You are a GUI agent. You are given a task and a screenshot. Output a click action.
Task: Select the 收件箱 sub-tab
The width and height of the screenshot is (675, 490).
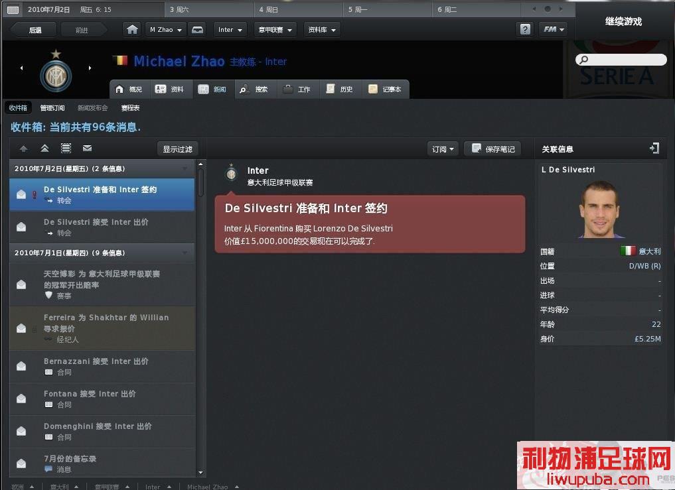click(18, 107)
